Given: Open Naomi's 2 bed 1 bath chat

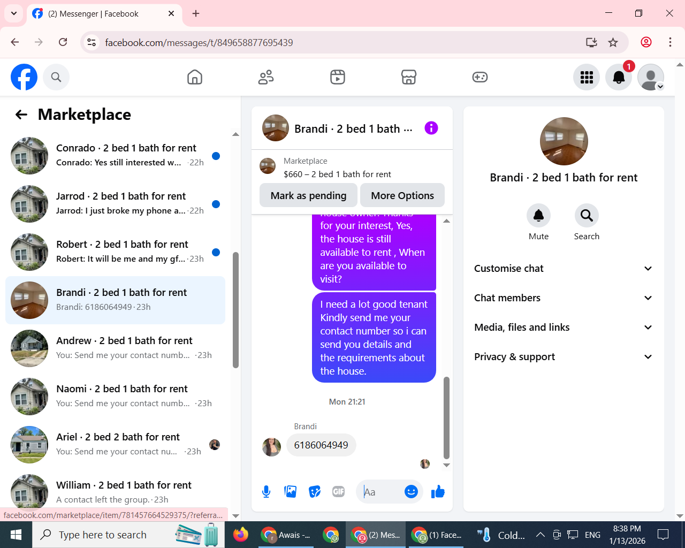Looking at the screenshot, I should (x=115, y=396).
